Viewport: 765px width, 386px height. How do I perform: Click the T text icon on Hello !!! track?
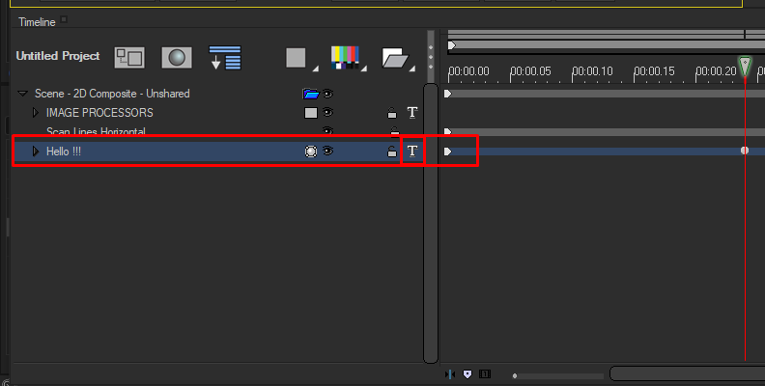tap(412, 152)
